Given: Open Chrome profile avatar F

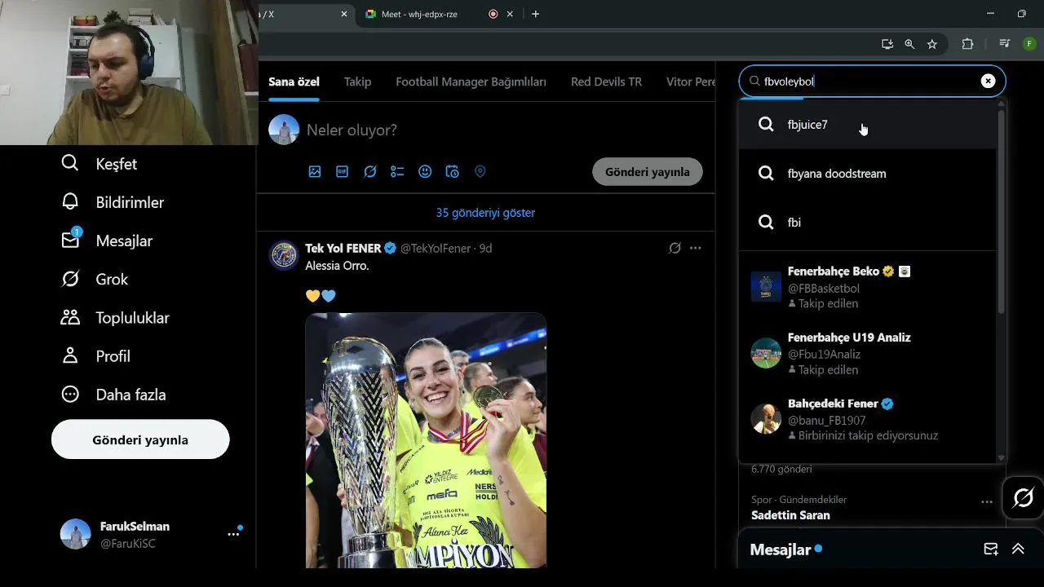Looking at the screenshot, I should point(1029,44).
